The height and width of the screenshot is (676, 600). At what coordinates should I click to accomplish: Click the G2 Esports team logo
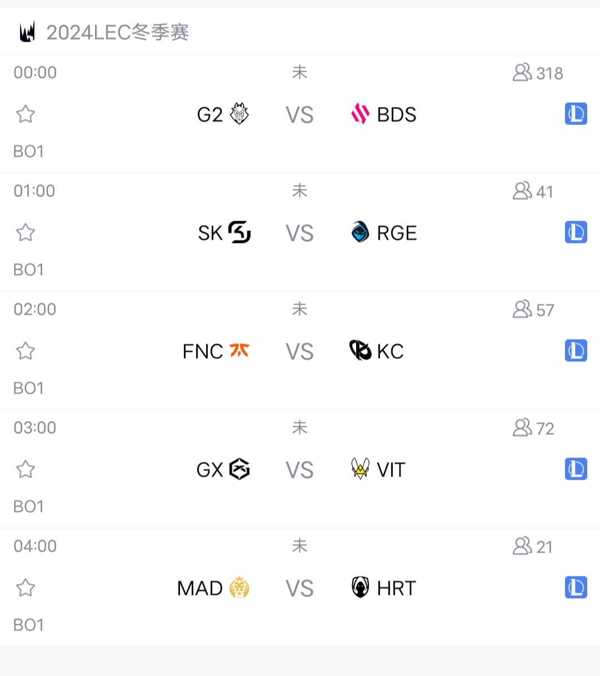tap(239, 114)
